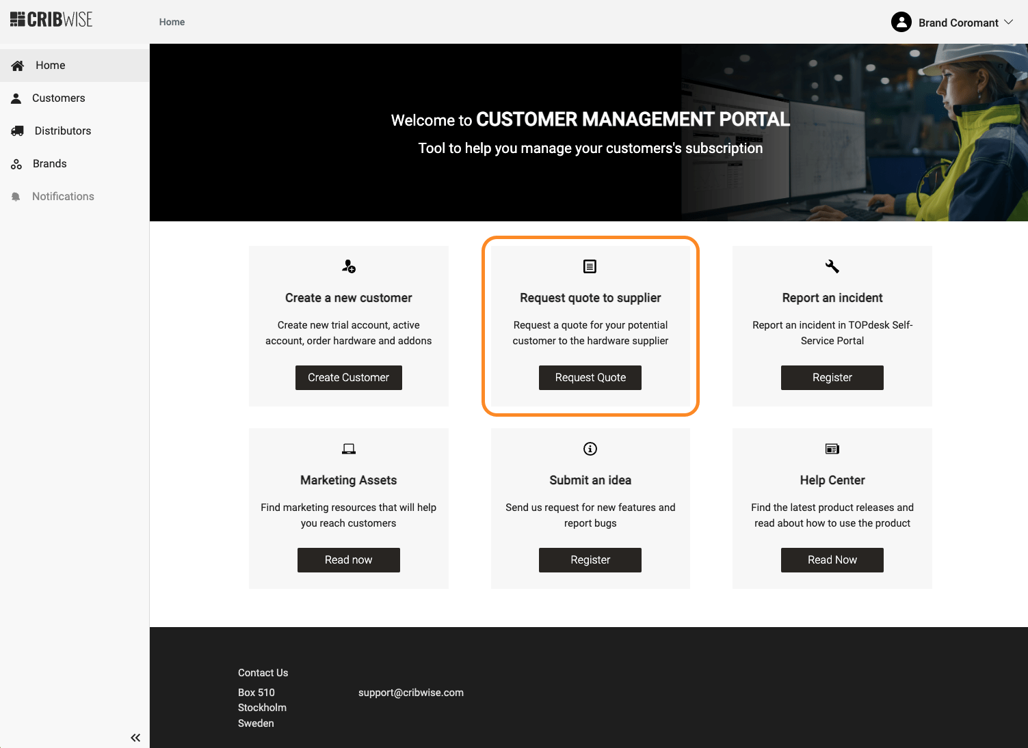Viewport: 1028px width, 748px height.
Task: Click the document icon for quote request
Action: click(x=590, y=266)
